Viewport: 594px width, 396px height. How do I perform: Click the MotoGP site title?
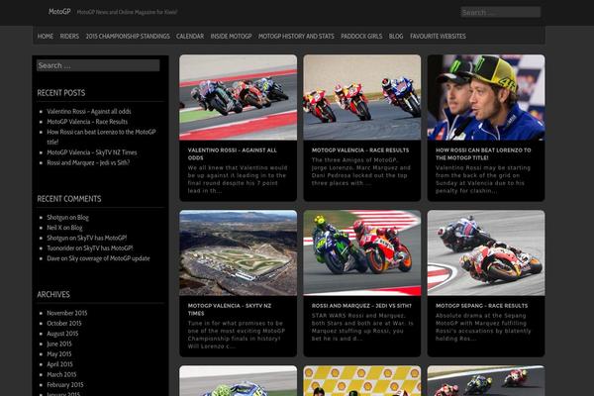[59, 12]
